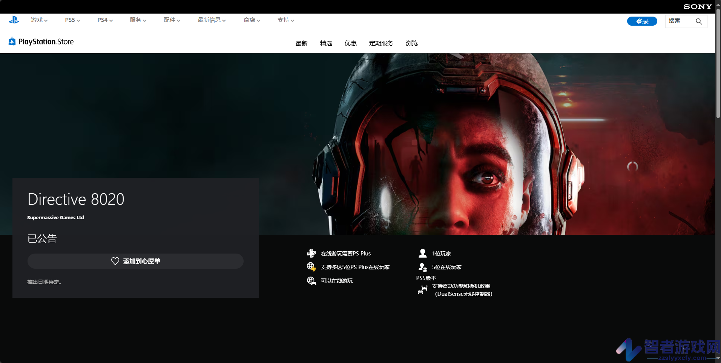Click the 5 PS Plus online players globe icon
Screen dimensions: 721x363
(311, 267)
